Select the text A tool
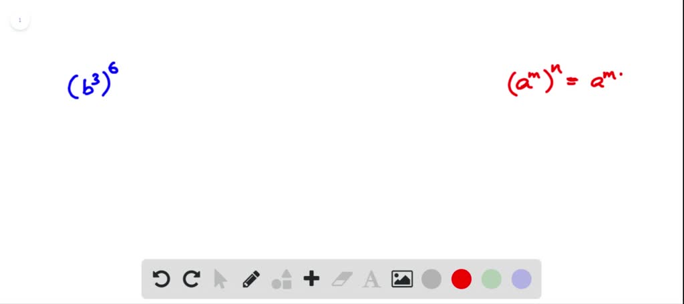 coord(371,279)
